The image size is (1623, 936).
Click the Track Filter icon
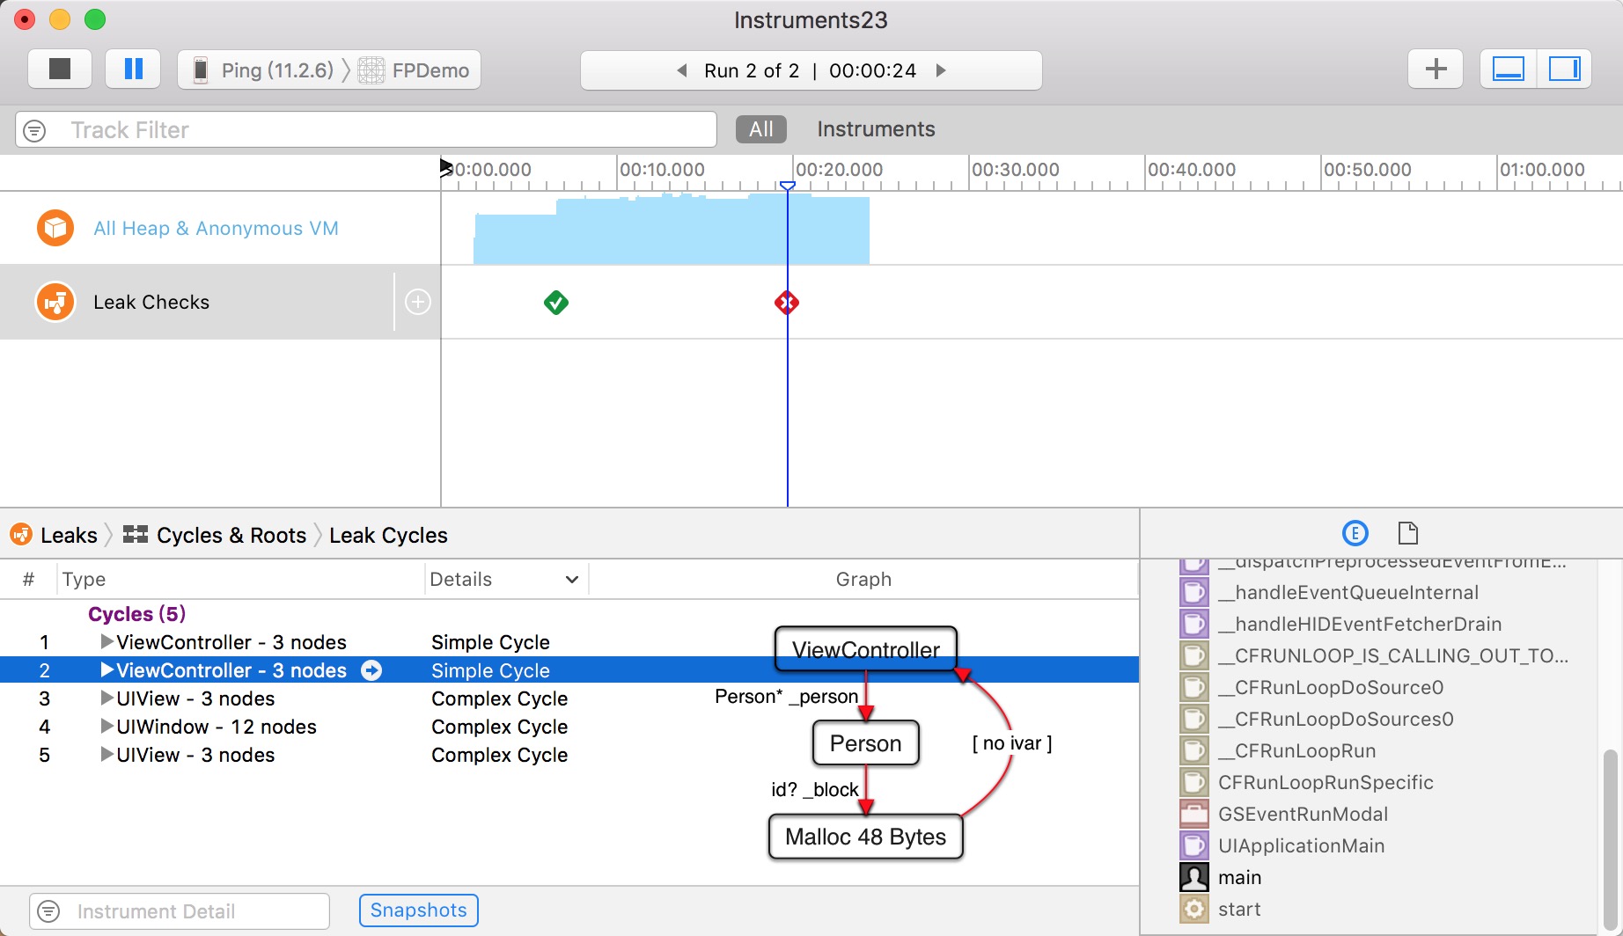pyautogui.click(x=34, y=130)
